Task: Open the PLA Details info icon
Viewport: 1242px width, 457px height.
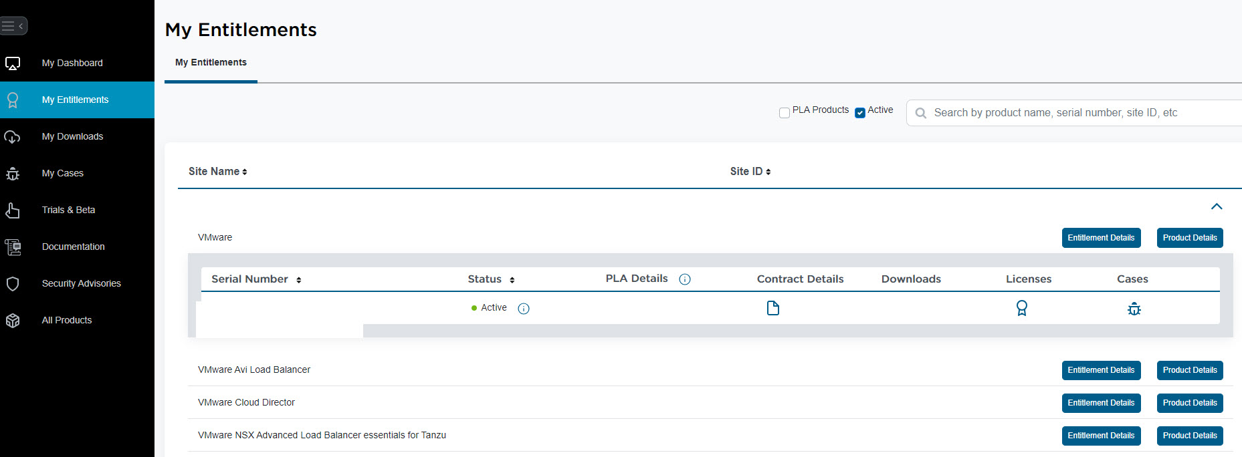Action: (x=685, y=279)
